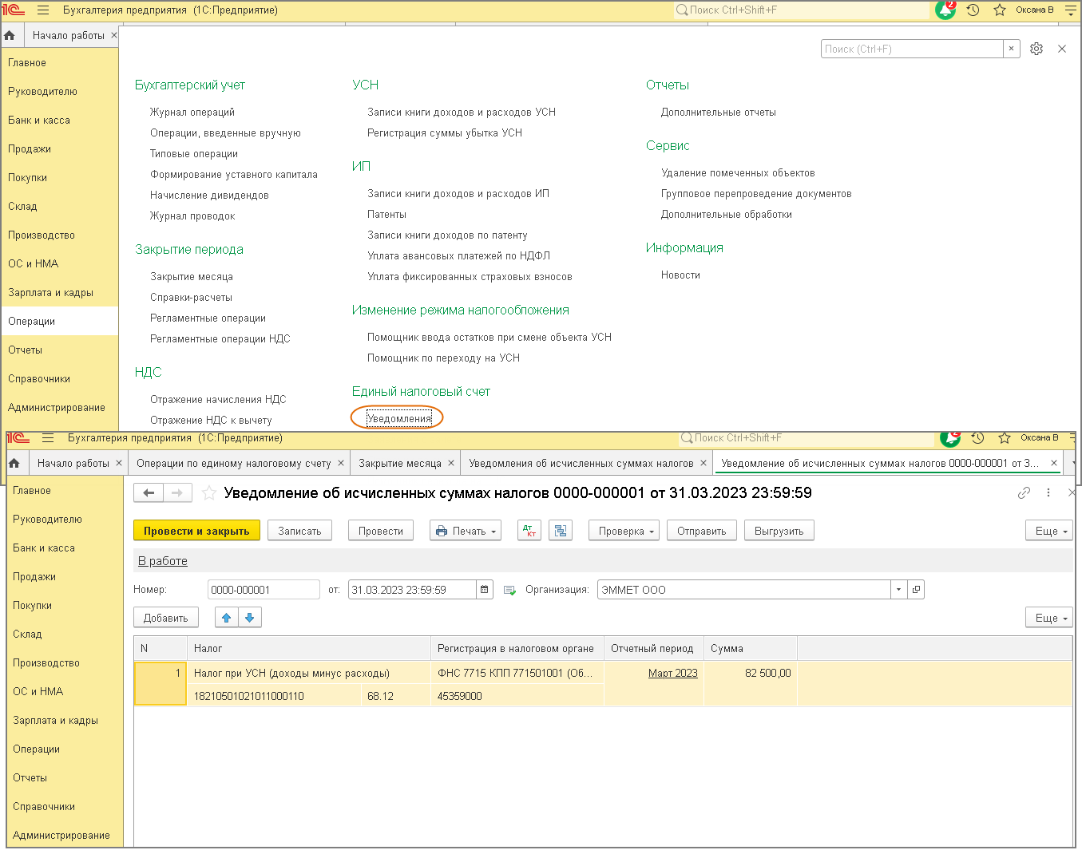Expand the Печать dropdown
This screenshot has height=850, width=1082.
coord(466,531)
